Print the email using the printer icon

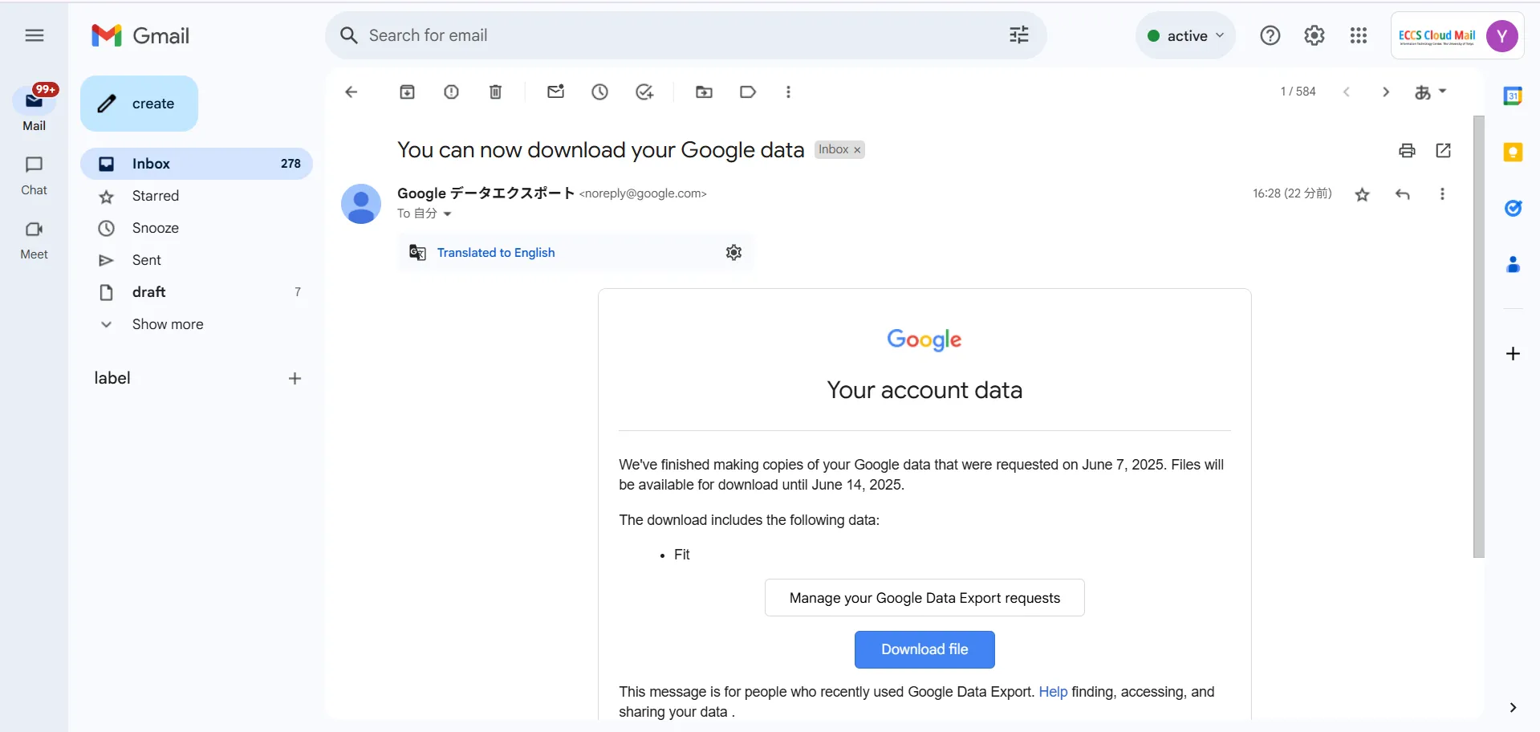coord(1407,151)
